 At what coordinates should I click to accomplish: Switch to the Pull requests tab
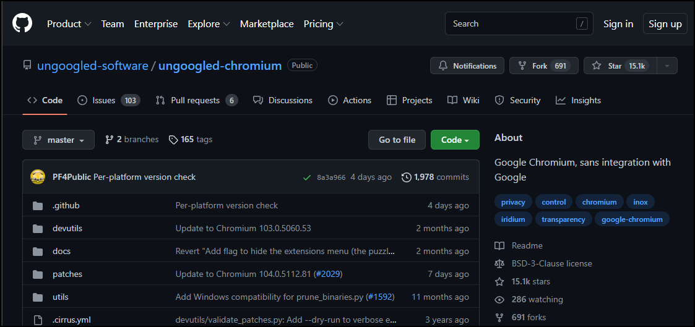[x=197, y=100]
